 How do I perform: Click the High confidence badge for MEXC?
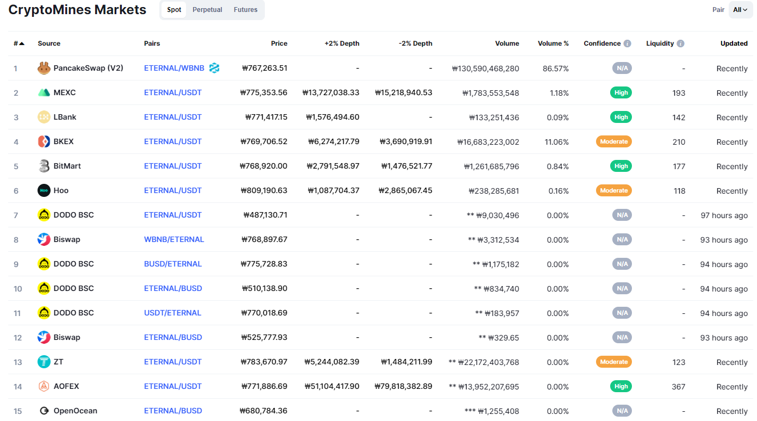pyautogui.click(x=621, y=92)
